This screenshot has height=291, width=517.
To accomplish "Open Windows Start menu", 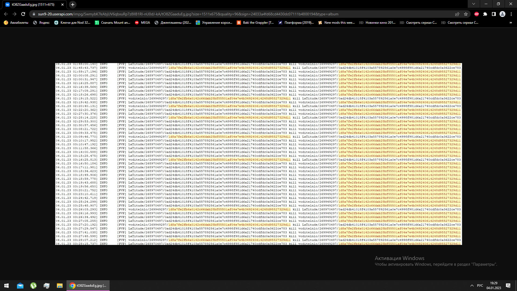I will (x=6, y=286).
